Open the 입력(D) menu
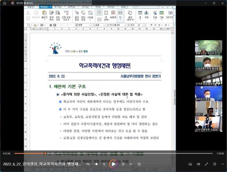Image resolution: width=227 pixels, height=172 pixels. [x=72, y=7]
